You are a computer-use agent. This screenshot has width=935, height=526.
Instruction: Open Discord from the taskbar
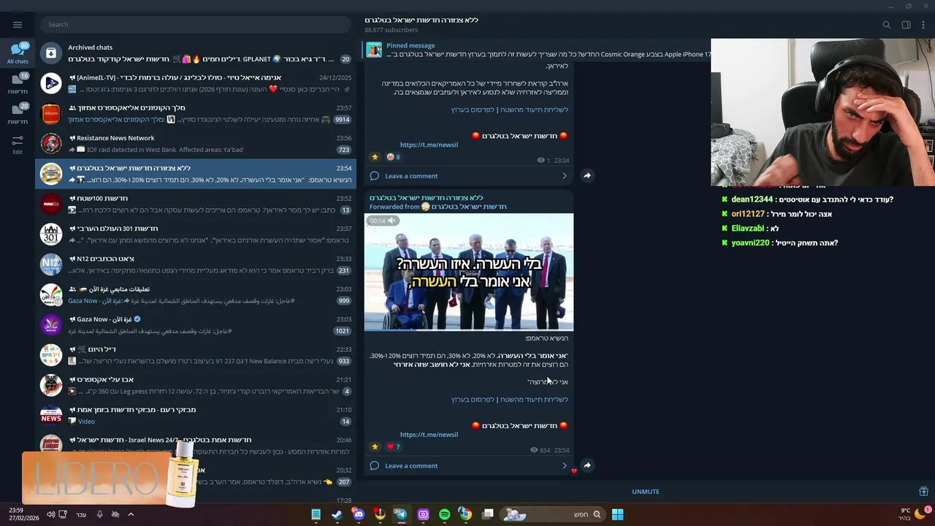(x=358, y=514)
